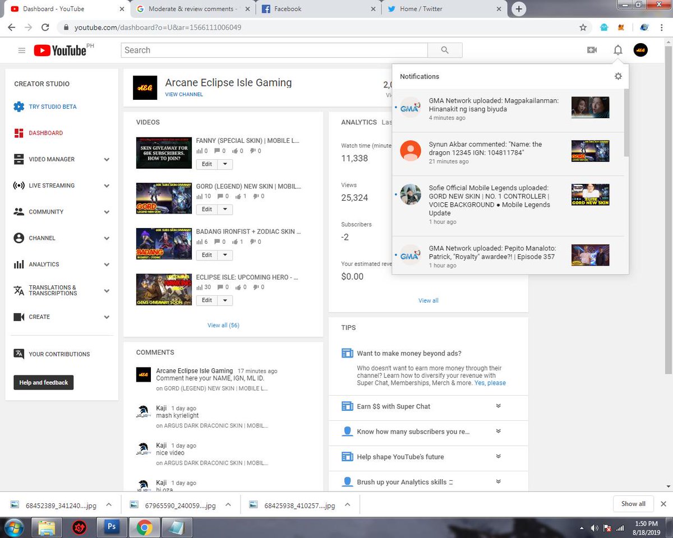Open GMA Network Magpakailanman notification
Viewport: 673px width, 538px height.
tap(508, 110)
